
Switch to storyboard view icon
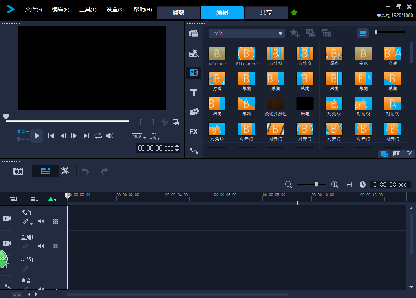tap(18, 171)
